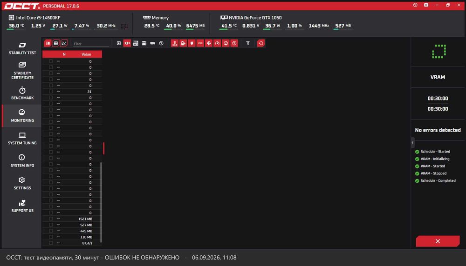Screen dimensions: 466x266
Task: Click the GPU power reading 36.7 W
Action: click(x=273, y=26)
